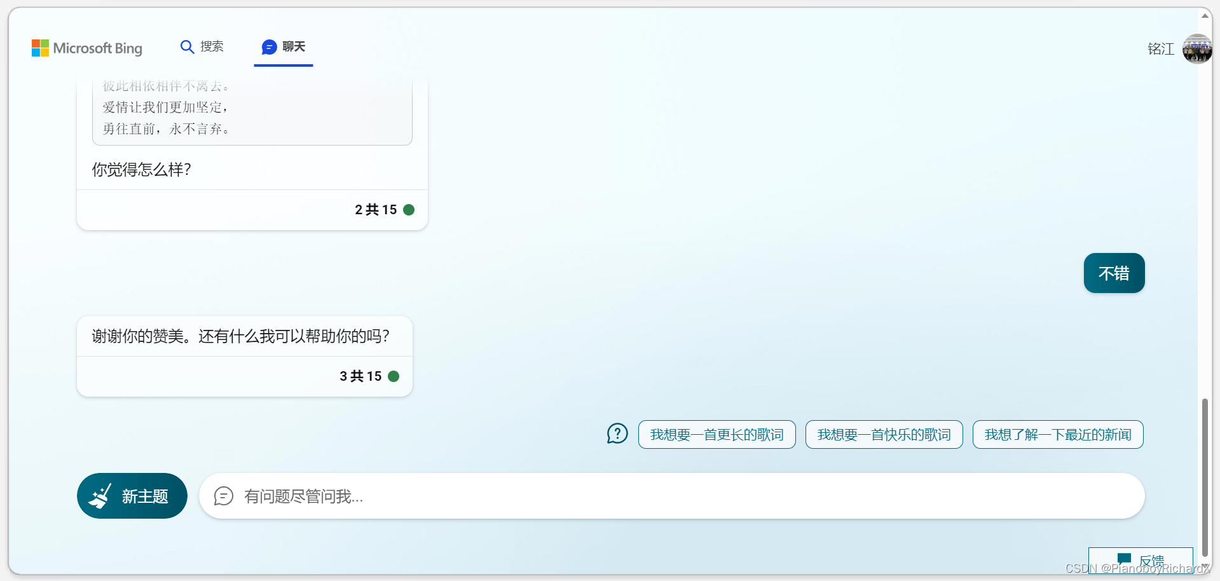This screenshot has width=1220, height=581.
Task: Open the 反馈 feedback button
Action: [x=1140, y=560]
